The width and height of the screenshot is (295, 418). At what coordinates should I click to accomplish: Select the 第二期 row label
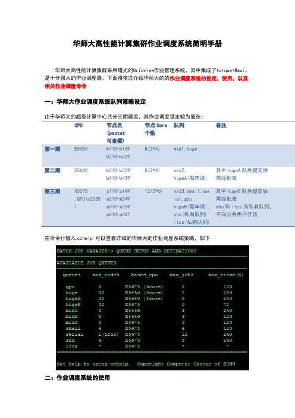click(x=52, y=170)
